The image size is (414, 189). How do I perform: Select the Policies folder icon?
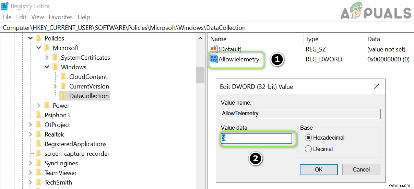pyautogui.click(x=38, y=38)
